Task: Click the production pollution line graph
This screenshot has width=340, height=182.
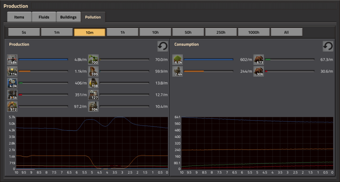Action: click(x=92, y=143)
